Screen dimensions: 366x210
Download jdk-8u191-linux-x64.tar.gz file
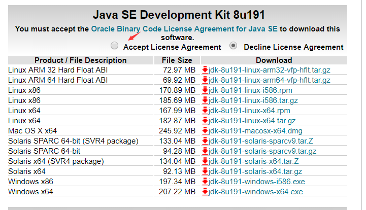(x=252, y=121)
